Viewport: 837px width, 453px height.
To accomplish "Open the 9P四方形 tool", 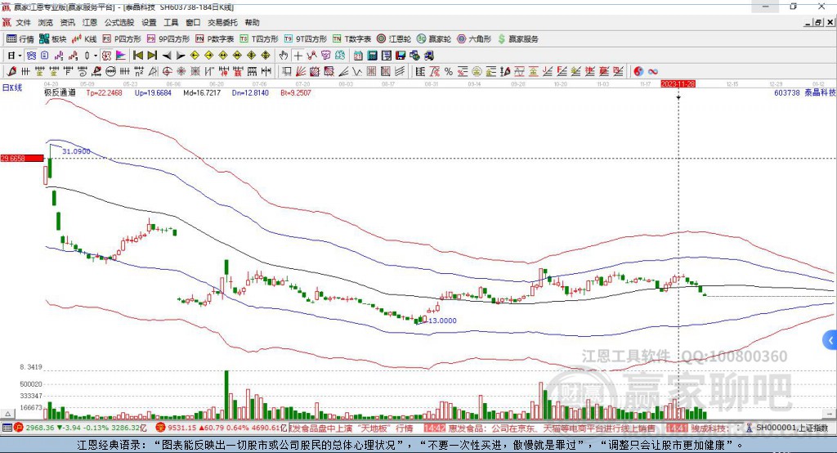I will (x=168, y=39).
